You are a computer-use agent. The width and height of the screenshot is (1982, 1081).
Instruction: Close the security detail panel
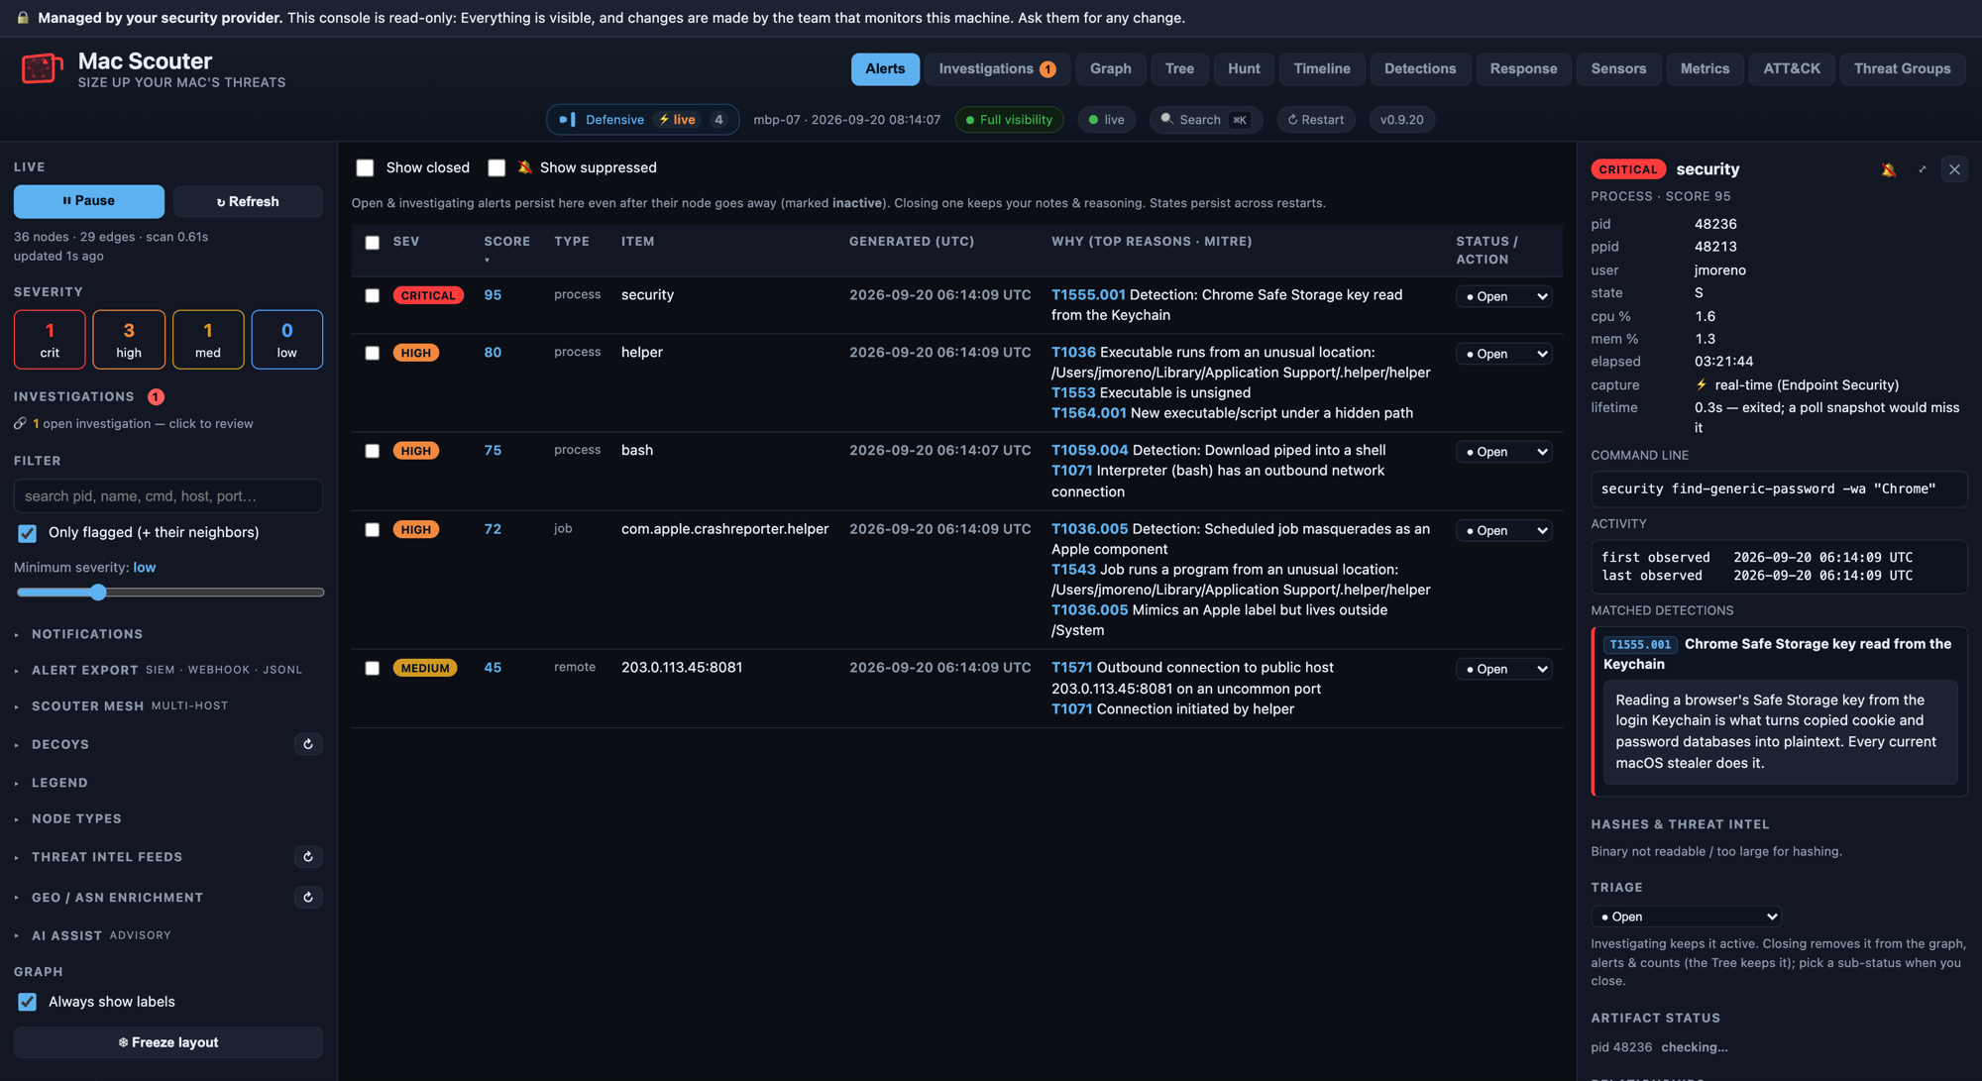(x=1954, y=169)
